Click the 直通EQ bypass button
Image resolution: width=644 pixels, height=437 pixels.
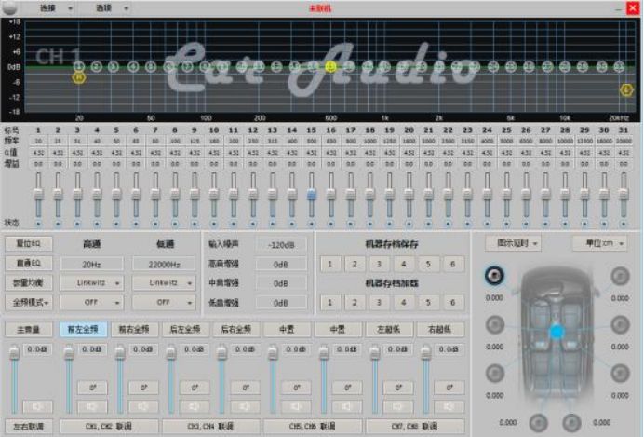[29, 263]
